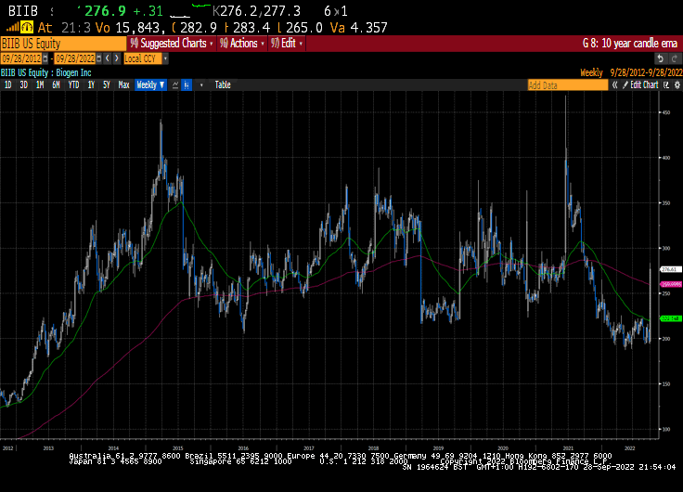The image size is (683, 492).
Task: Open the end date calendar picker
Action: [99, 58]
